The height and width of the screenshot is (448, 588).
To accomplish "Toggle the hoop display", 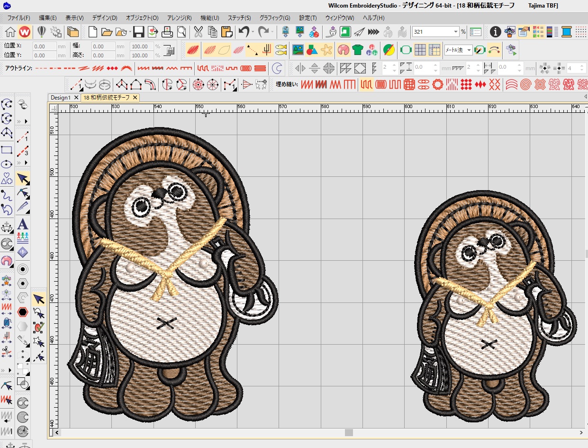I will [x=405, y=50].
